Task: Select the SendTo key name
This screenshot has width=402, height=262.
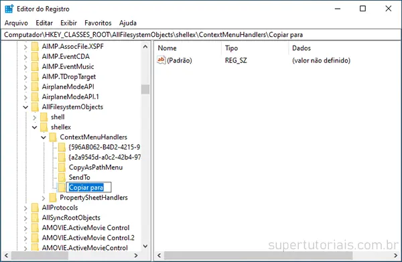Action: tap(80, 178)
